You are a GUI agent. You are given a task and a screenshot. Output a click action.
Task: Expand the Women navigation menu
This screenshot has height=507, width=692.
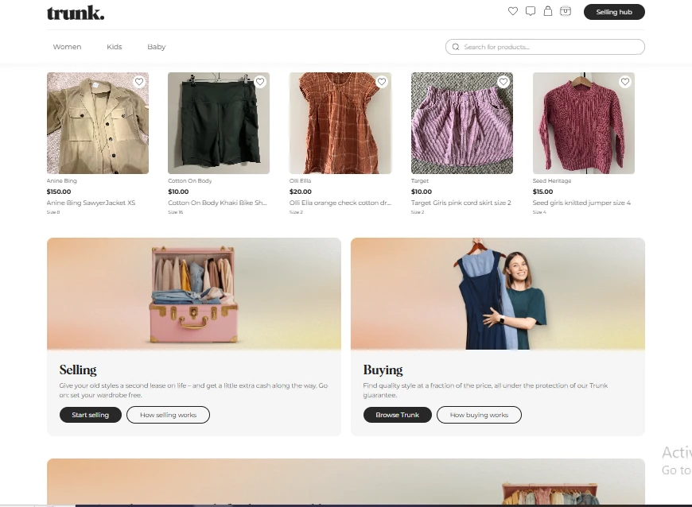tap(67, 47)
